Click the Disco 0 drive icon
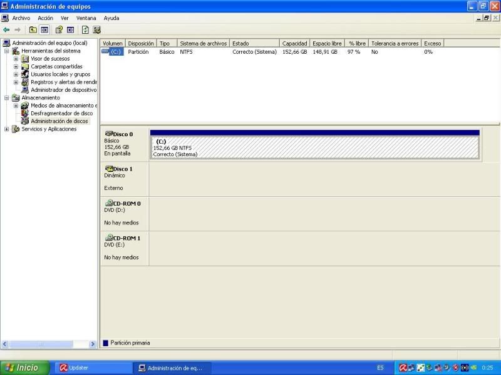Image resolution: width=501 pixels, height=375 pixels. coord(109,134)
